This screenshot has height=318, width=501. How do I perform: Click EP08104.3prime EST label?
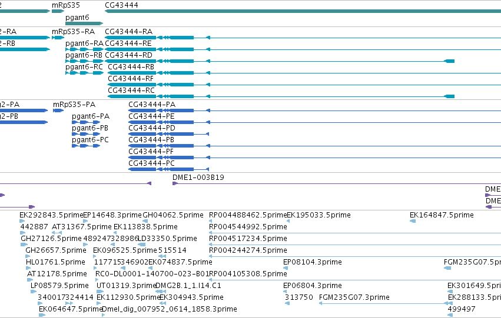313,262
